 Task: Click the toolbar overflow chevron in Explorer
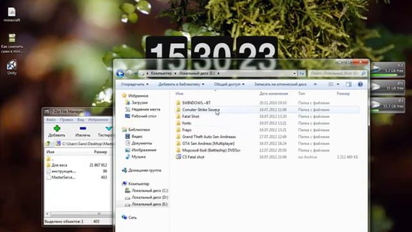point(315,84)
